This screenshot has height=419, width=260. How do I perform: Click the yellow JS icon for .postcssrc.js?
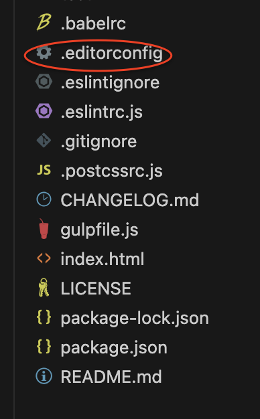(x=44, y=170)
